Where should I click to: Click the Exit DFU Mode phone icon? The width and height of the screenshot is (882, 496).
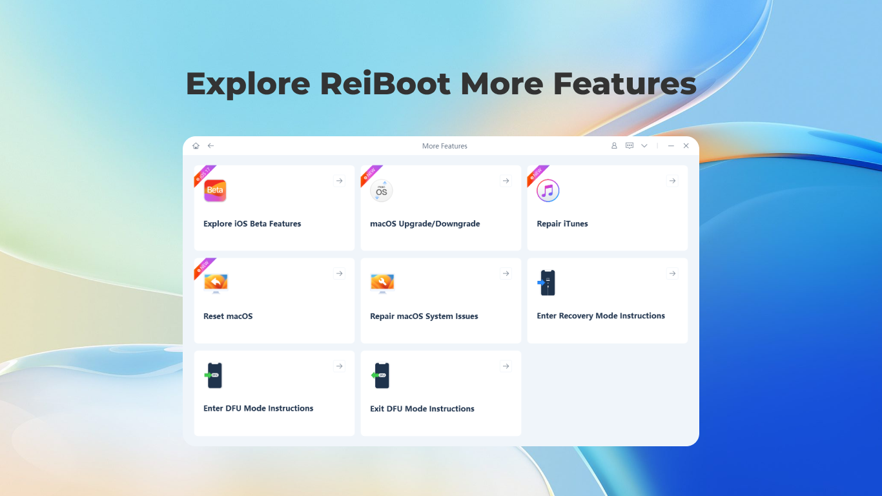[381, 375]
